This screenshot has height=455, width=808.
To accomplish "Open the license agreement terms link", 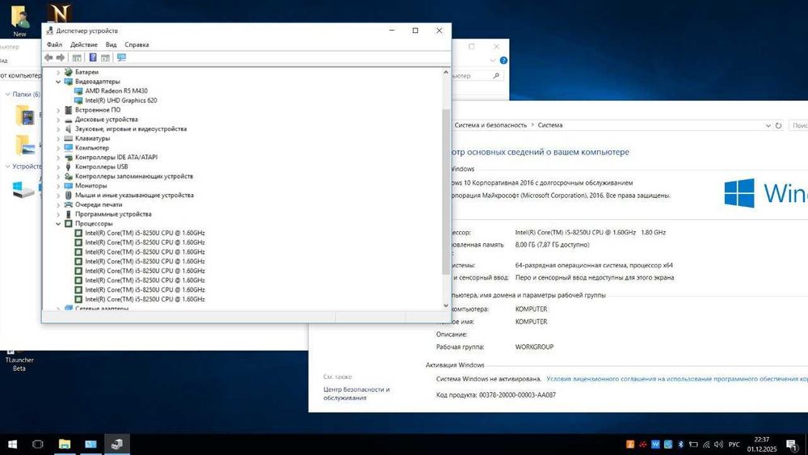I will (x=676, y=379).
